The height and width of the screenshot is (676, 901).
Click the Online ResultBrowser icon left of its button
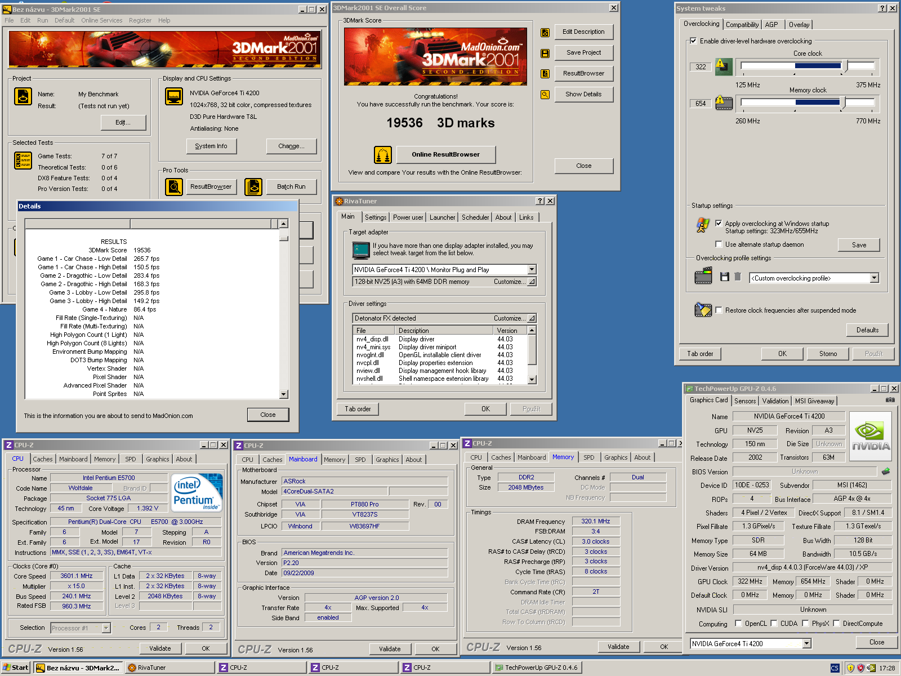pyautogui.click(x=383, y=154)
